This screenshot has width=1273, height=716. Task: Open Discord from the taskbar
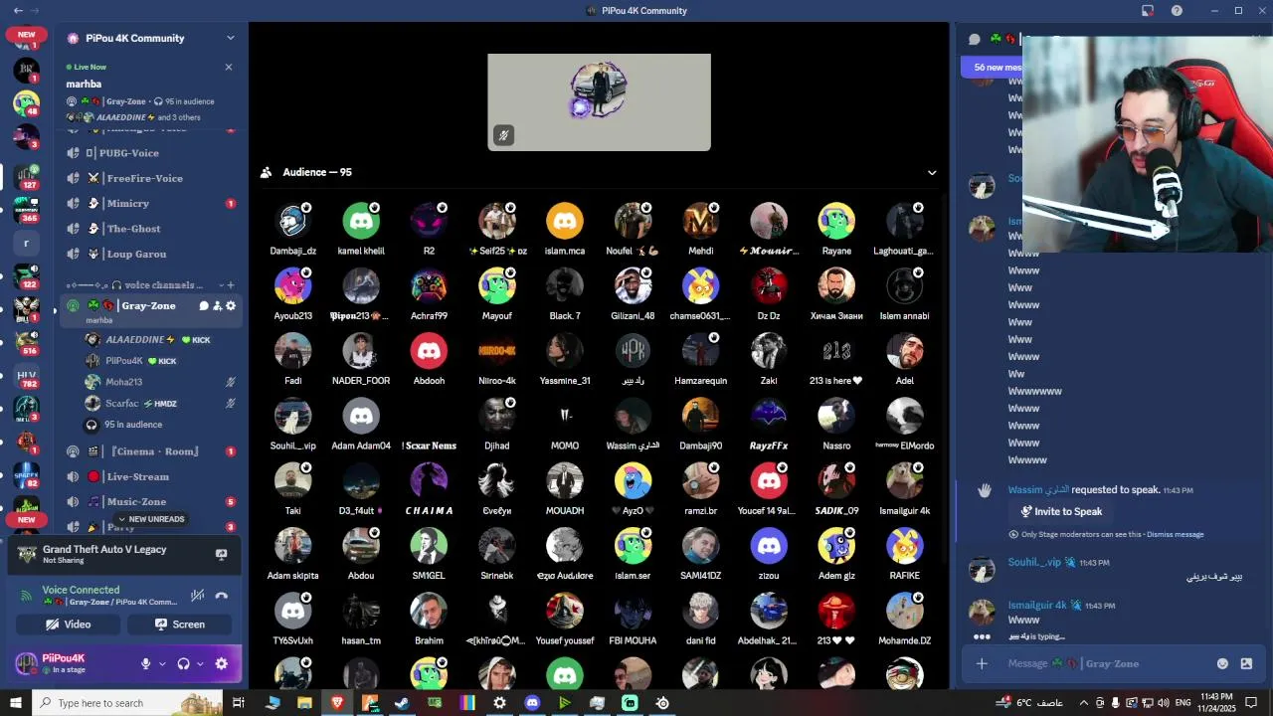pos(532,703)
